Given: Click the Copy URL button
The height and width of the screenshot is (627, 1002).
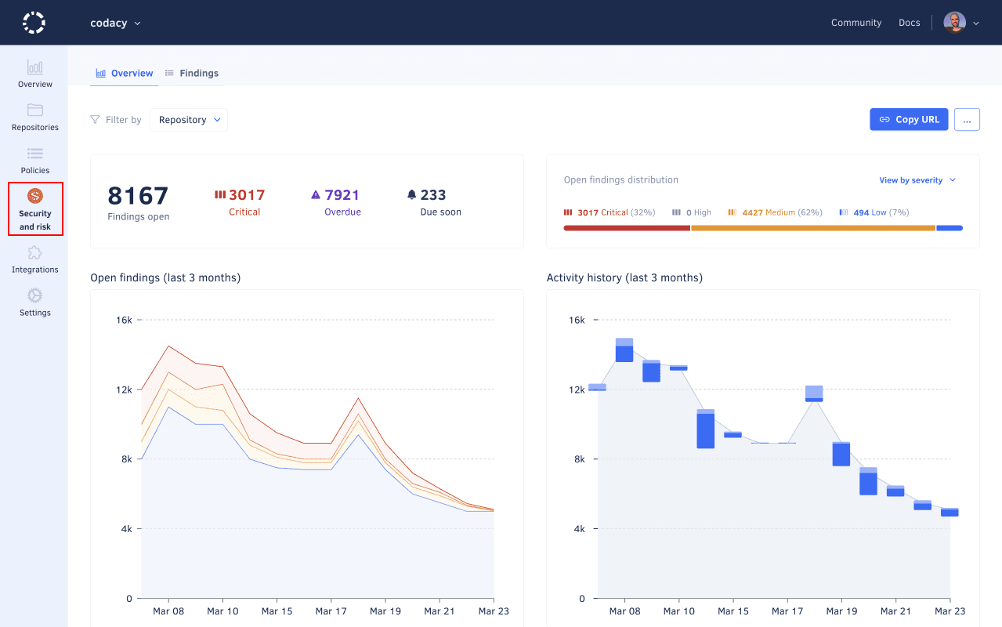Looking at the screenshot, I should point(909,120).
